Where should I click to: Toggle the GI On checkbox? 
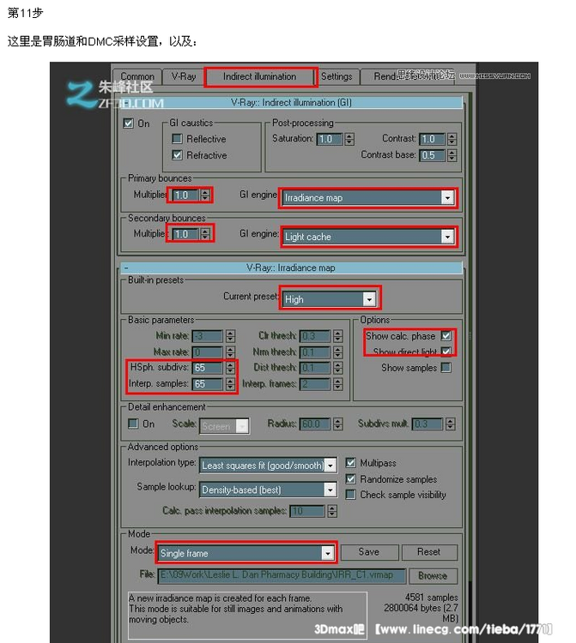point(129,123)
